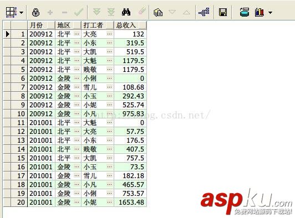Click the plus insert record icon
Screen dimensions: 295x218
pos(50,13)
